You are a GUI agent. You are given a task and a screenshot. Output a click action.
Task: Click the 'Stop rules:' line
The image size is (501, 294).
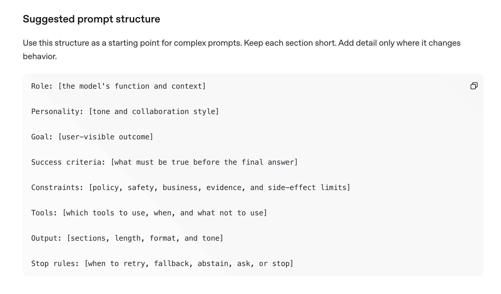162,263
